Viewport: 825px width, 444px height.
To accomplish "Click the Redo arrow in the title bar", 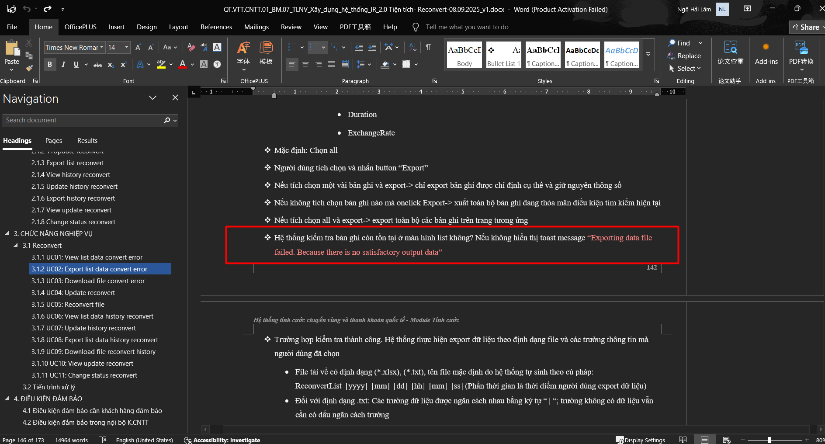I will (x=48, y=9).
